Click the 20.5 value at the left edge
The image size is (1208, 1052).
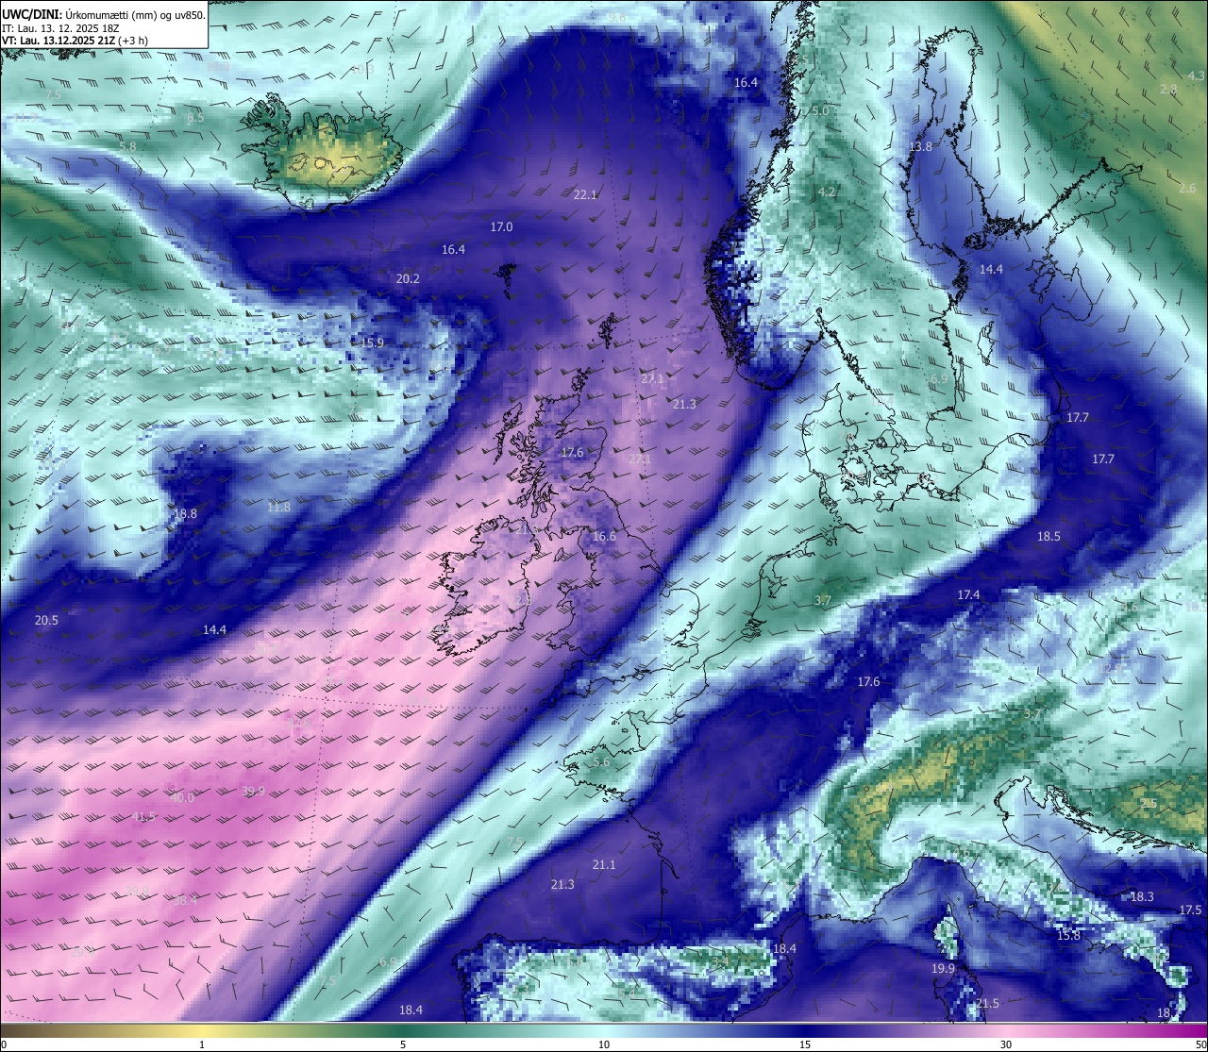[x=46, y=621]
